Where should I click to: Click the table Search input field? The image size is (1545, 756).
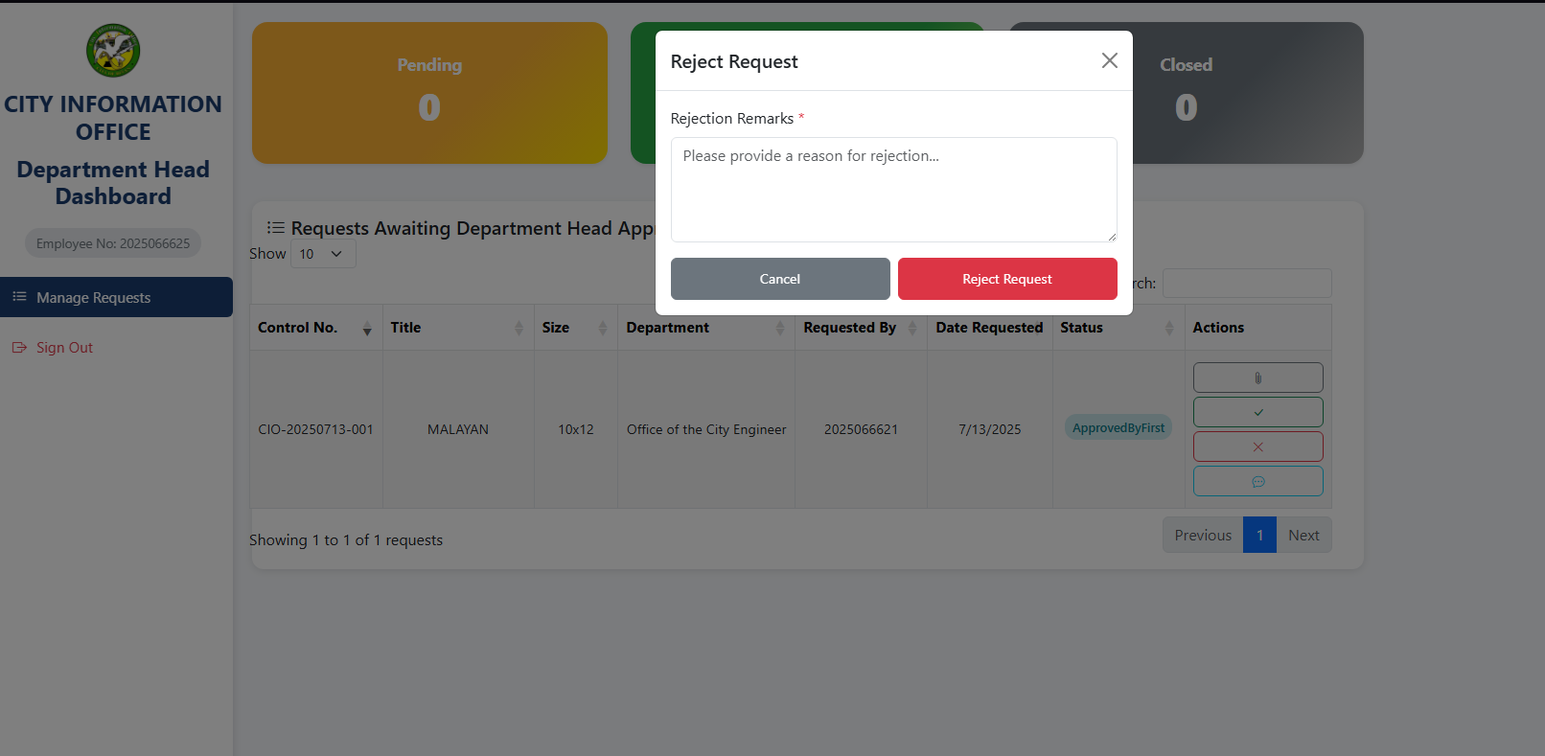pyautogui.click(x=1247, y=283)
